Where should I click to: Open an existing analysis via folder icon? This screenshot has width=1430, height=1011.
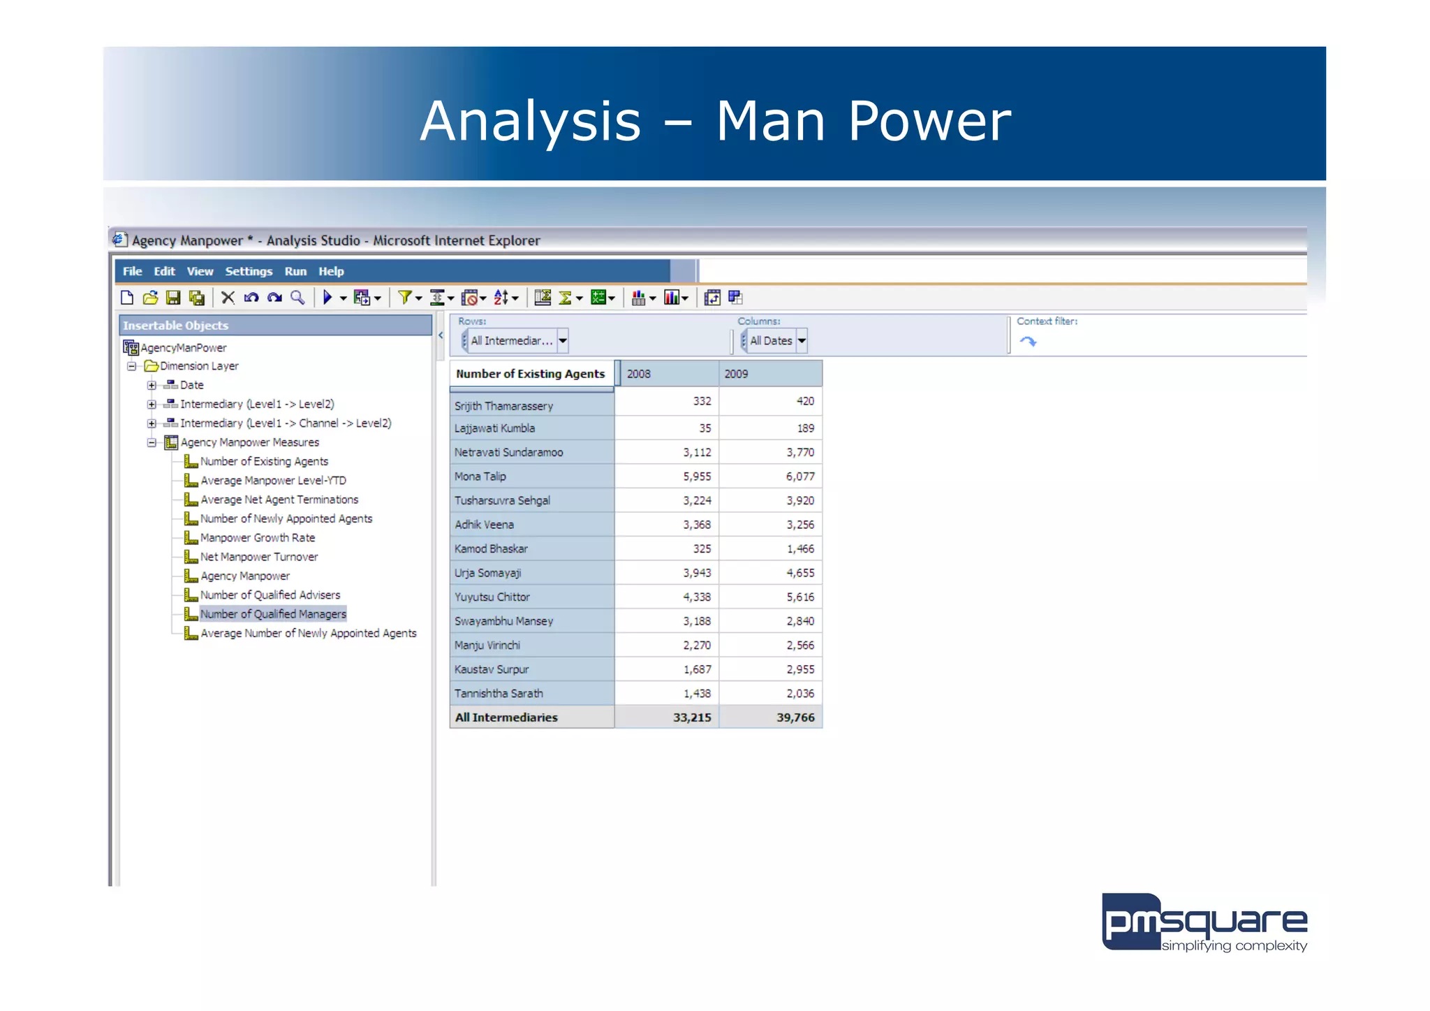[150, 298]
